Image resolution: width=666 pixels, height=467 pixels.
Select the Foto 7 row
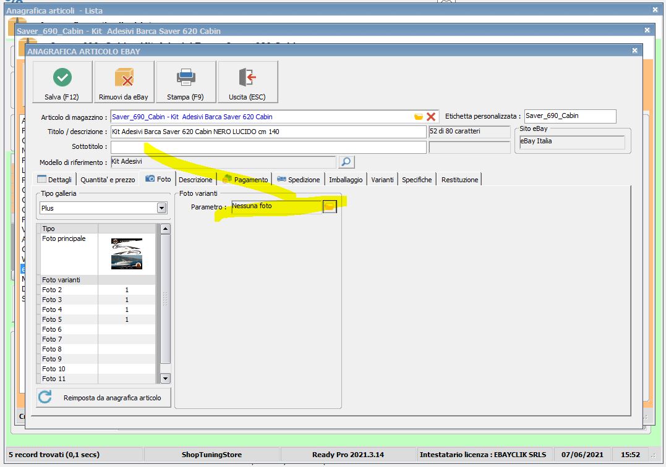coord(98,339)
